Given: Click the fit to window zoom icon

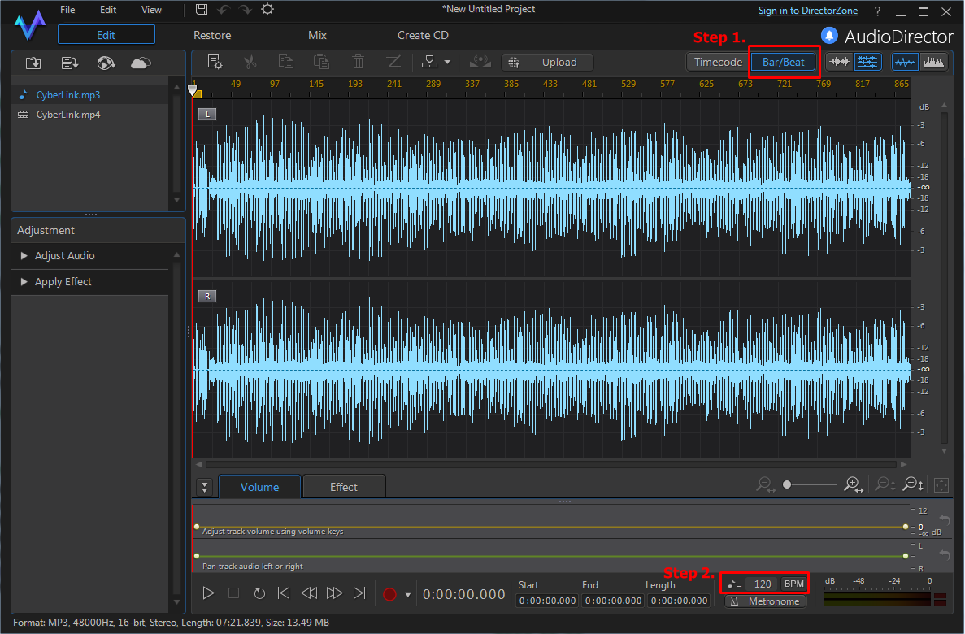Looking at the screenshot, I should 941,485.
